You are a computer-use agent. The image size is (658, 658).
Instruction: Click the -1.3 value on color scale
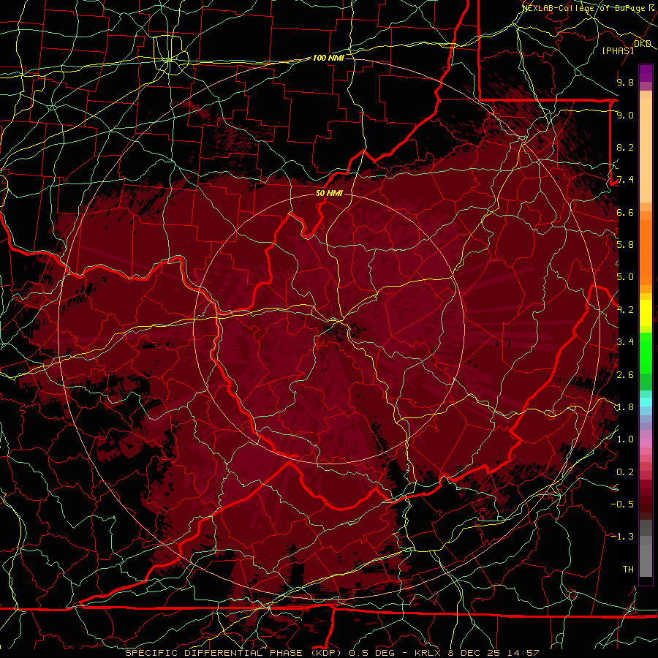[622, 537]
